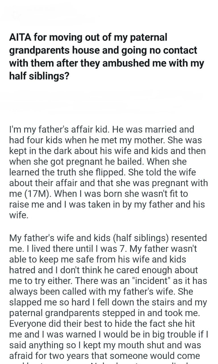
Task: Click "half siblings?" at end of title
Action: click(x=39, y=76)
